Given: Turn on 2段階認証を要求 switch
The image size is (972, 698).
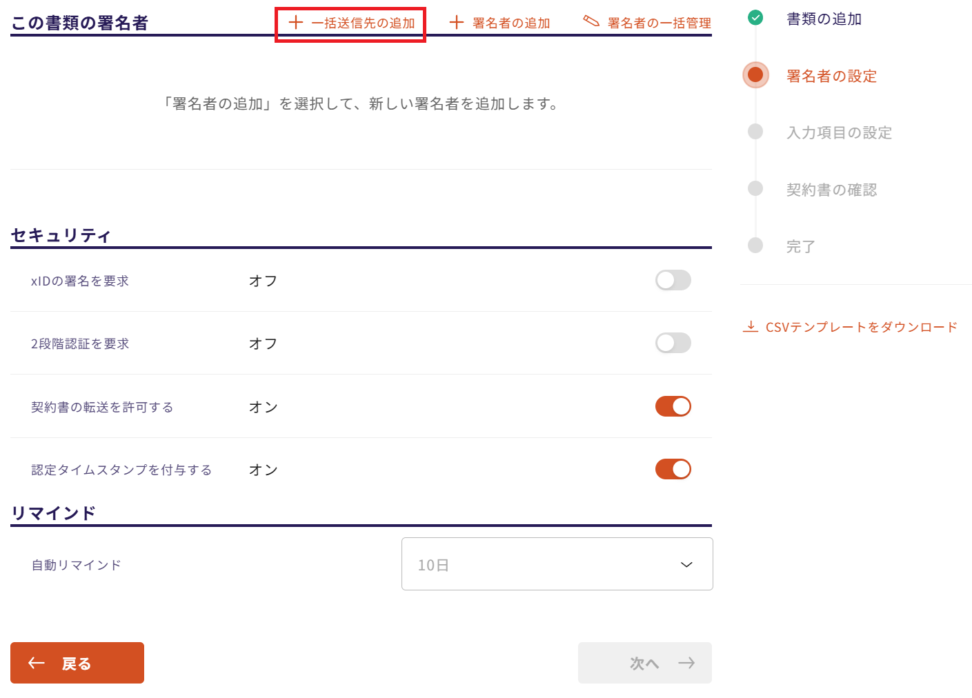Looking at the screenshot, I should pyautogui.click(x=673, y=343).
